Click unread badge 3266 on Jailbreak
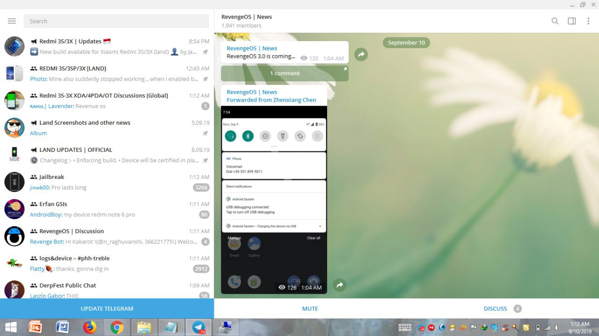 point(201,187)
